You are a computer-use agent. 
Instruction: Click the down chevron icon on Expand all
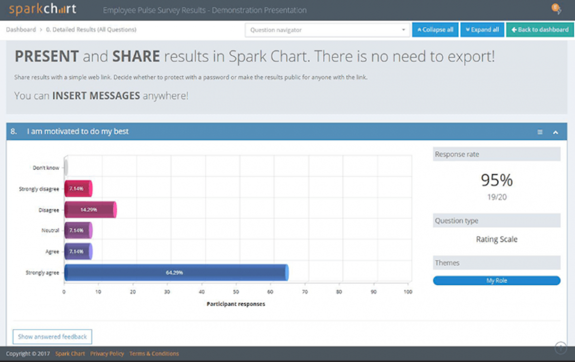point(467,29)
